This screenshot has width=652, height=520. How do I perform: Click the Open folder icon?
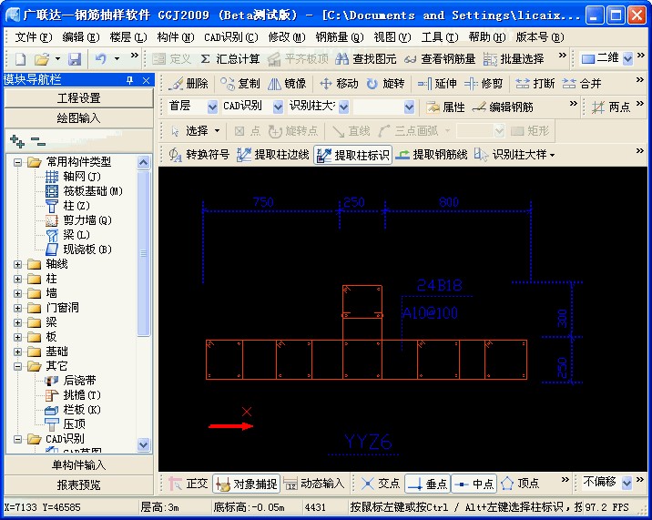(x=42, y=59)
